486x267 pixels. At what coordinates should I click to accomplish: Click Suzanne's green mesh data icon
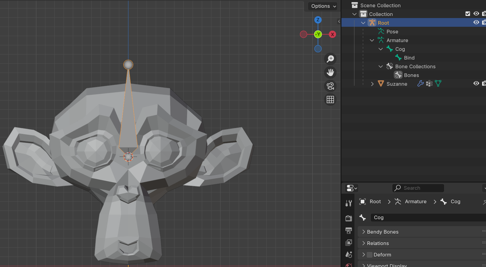pos(438,84)
